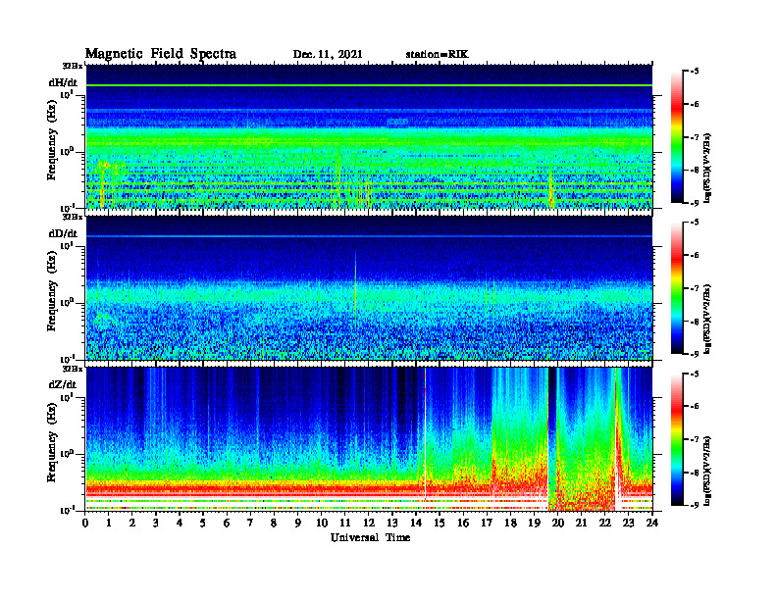Screen dimensions: 777x600
Task: Click the hour "24" tick label
Action: click(652, 524)
